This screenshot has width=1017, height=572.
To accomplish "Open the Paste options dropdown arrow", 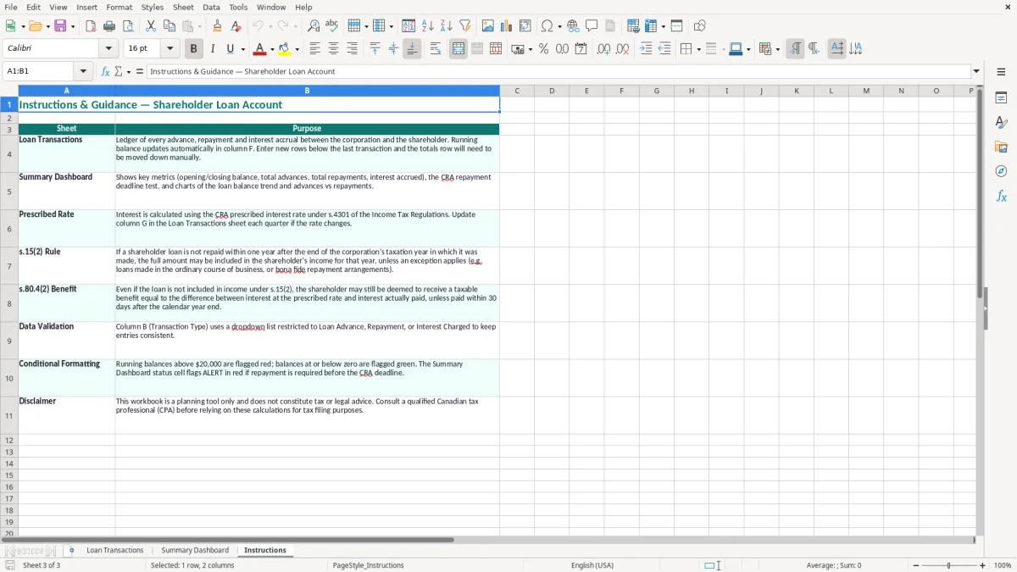I will click(201, 26).
